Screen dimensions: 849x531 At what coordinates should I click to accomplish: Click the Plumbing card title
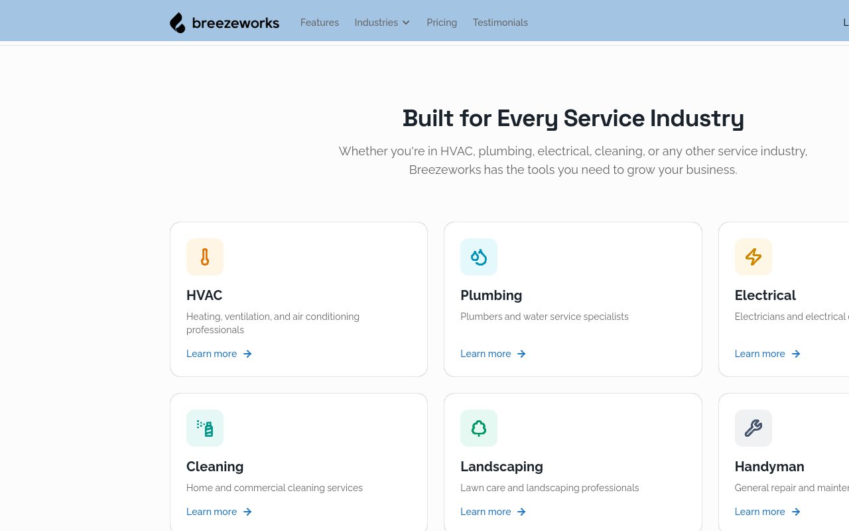tap(491, 295)
